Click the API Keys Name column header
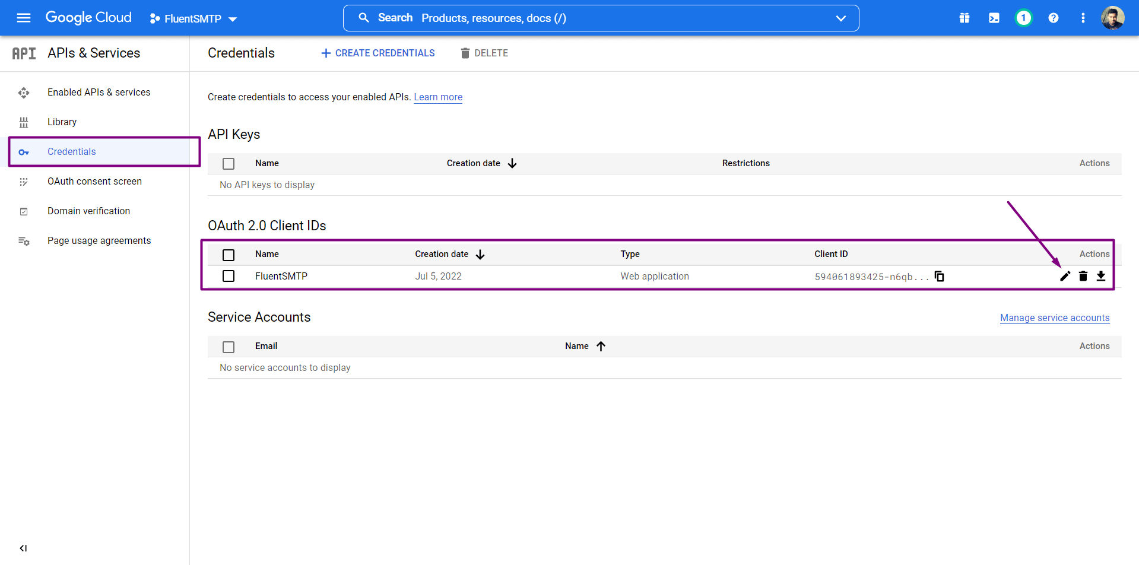Screen dimensions: 1139x565 [x=267, y=163]
